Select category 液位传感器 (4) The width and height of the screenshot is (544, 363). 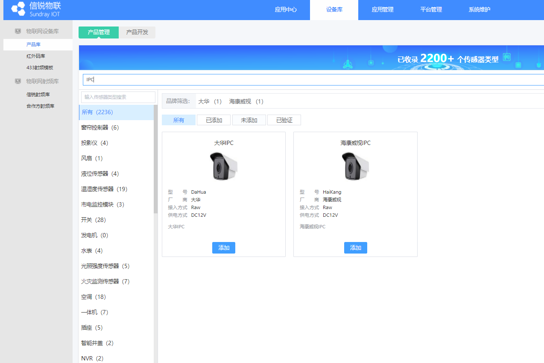click(116, 174)
